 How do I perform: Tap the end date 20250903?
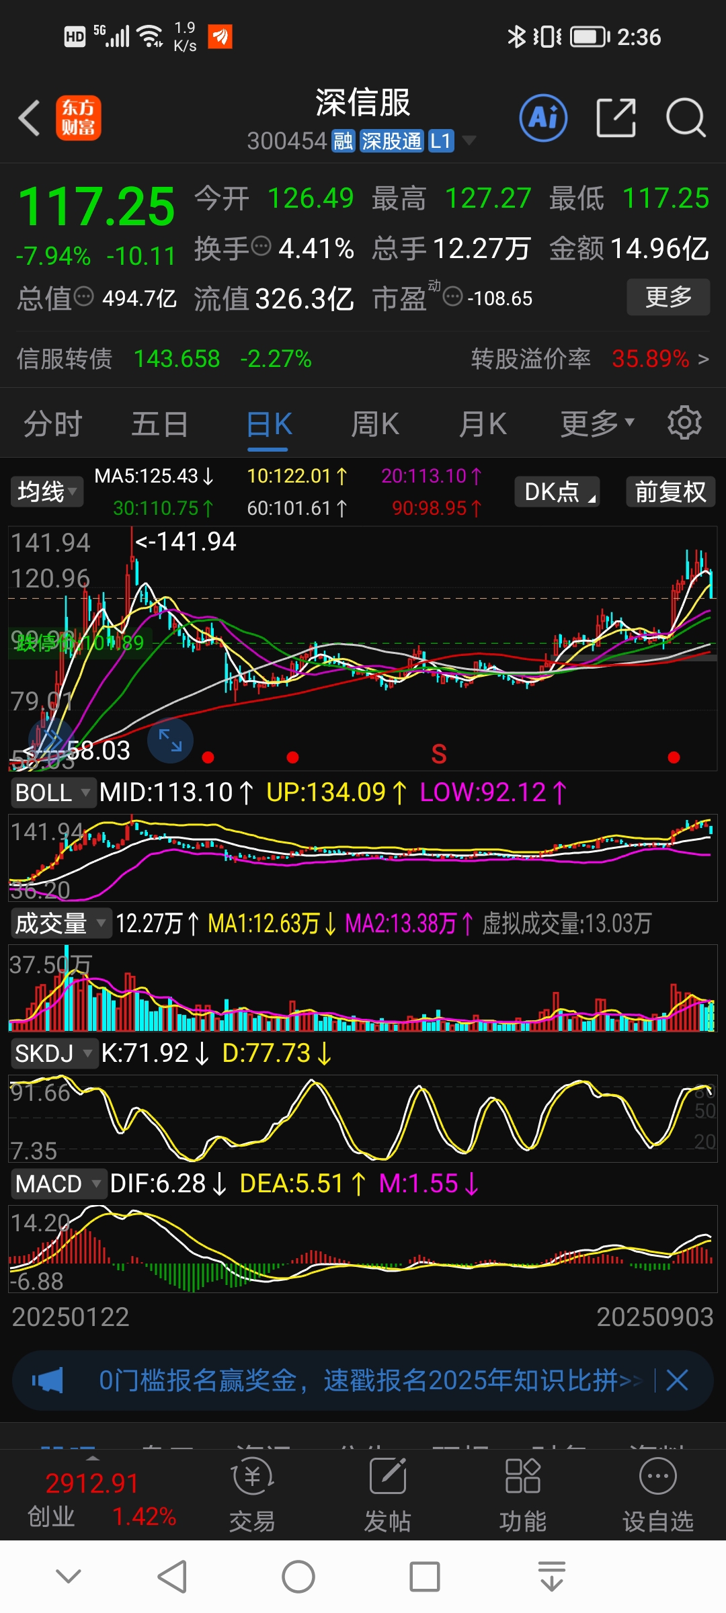[655, 1317]
